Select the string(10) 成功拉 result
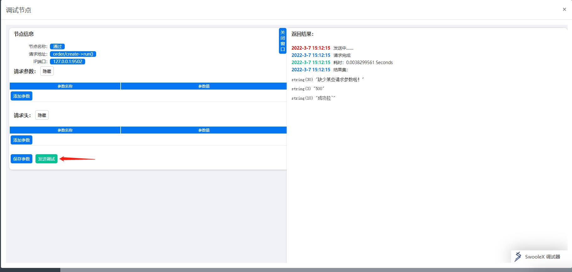This screenshot has height=272, width=572. [x=313, y=98]
